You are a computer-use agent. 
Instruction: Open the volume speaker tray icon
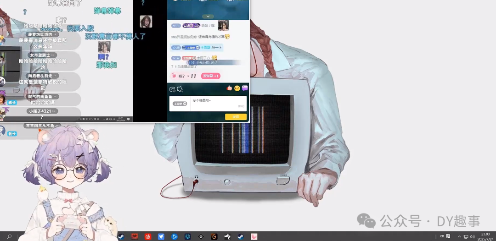(473, 236)
